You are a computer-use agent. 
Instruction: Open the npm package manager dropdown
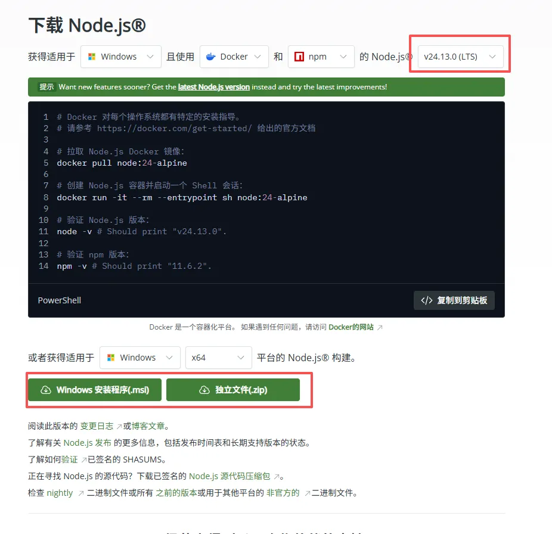click(x=321, y=57)
